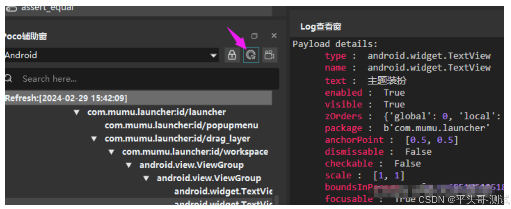Click 'Payload details:' log line
The image size is (511, 209).
tap(335, 44)
